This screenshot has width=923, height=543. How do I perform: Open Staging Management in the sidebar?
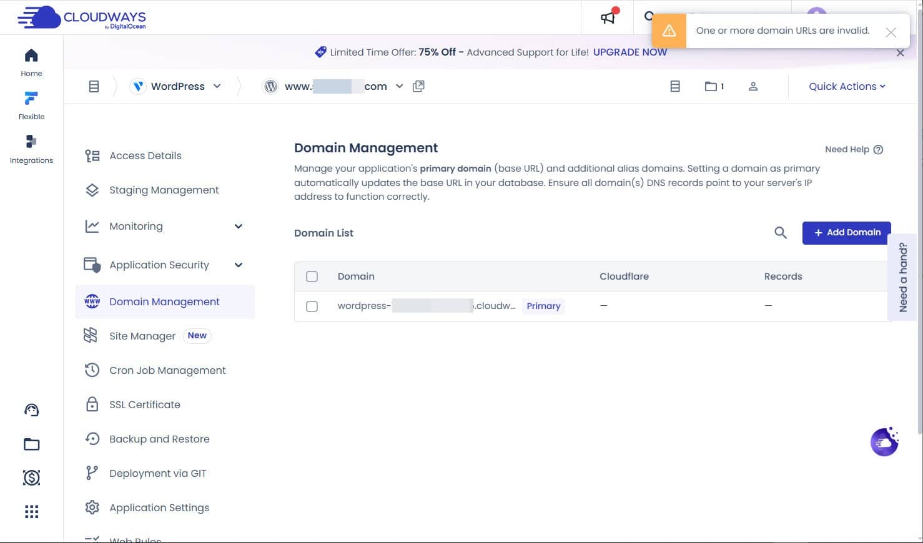pos(165,190)
